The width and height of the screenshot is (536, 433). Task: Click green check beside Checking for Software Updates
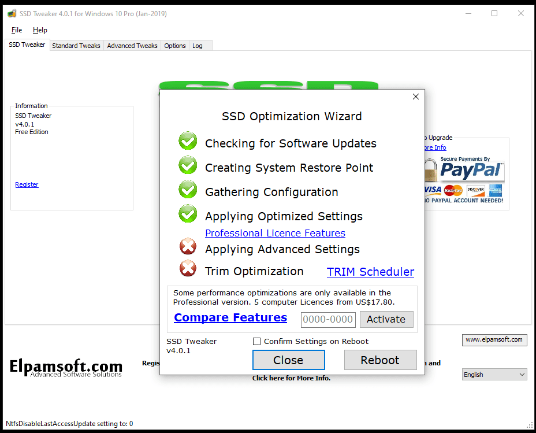coord(188,140)
